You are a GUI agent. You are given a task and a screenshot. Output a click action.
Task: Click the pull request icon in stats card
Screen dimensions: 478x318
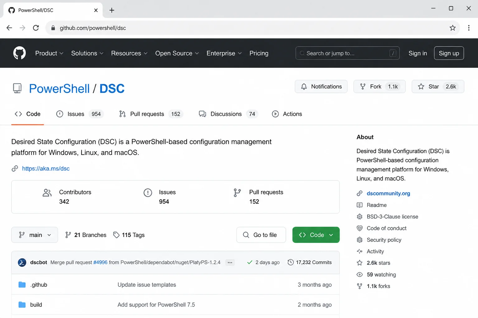pyautogui.click(x=237, y=193)
